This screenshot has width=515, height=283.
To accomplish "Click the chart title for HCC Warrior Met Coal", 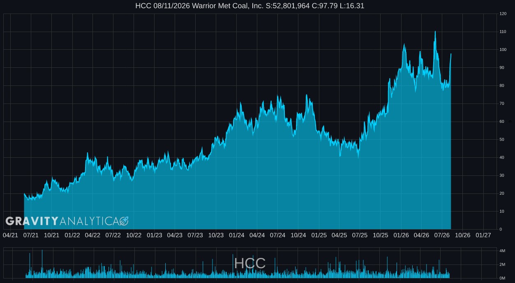I will 249,6.
